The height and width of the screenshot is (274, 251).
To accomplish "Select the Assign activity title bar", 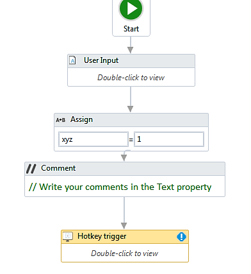I will point(131,120).
